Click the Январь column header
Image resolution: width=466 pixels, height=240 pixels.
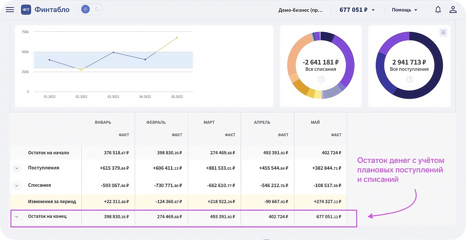click(102, 122)
